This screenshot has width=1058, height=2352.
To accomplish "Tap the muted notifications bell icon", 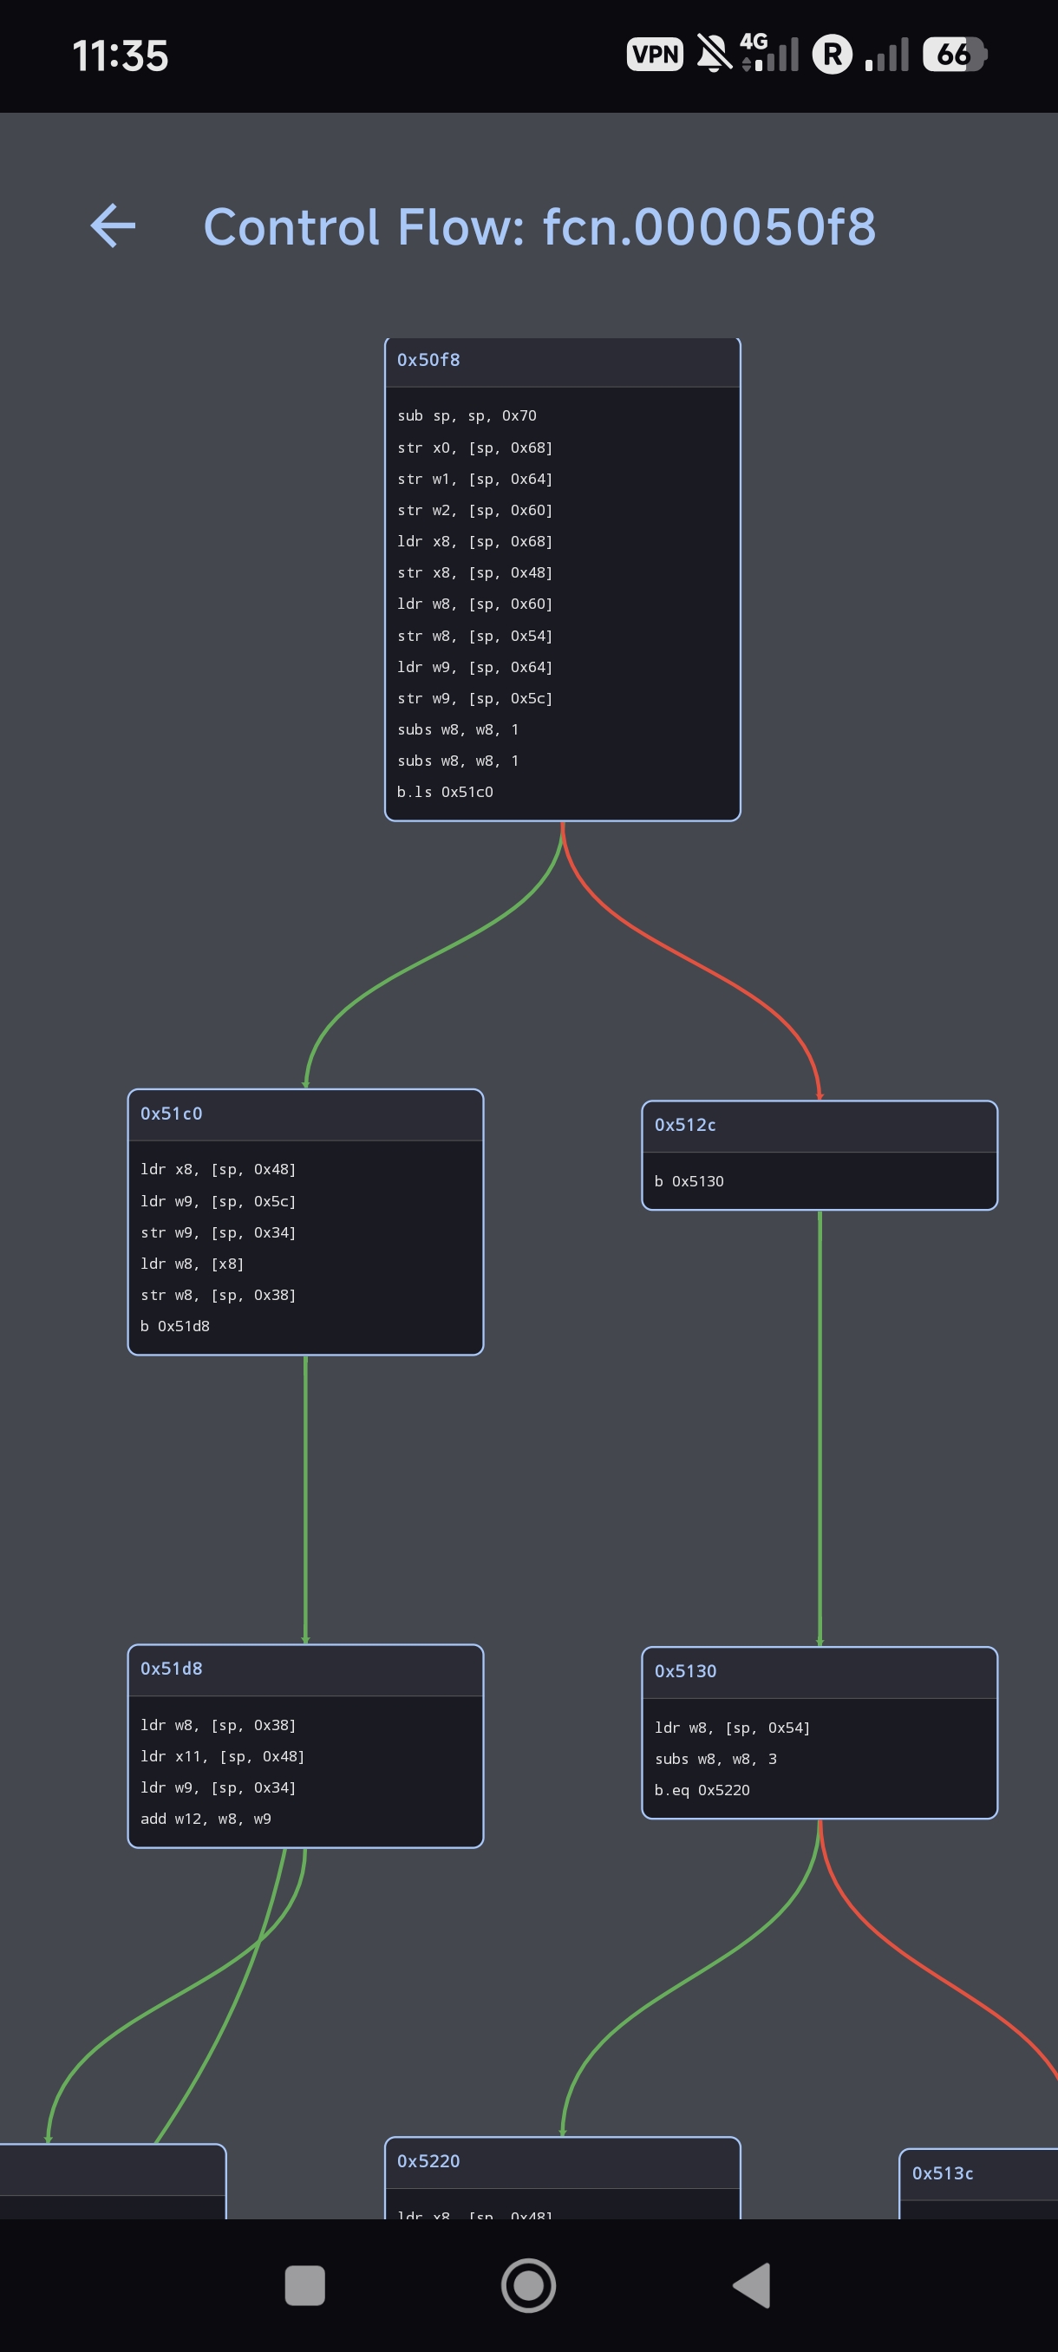I will coord(714,54).
